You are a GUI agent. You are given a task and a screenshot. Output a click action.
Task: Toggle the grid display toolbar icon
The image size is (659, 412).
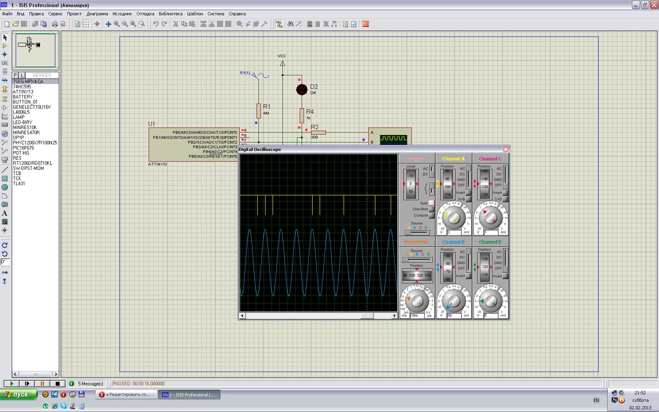tap(86, 24)
